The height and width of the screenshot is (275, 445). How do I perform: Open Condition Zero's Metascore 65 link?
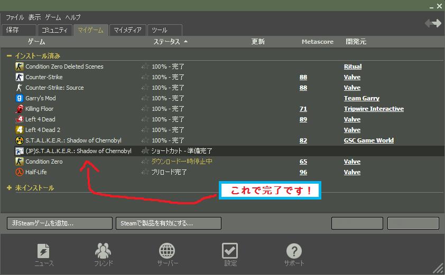(303, 162)
